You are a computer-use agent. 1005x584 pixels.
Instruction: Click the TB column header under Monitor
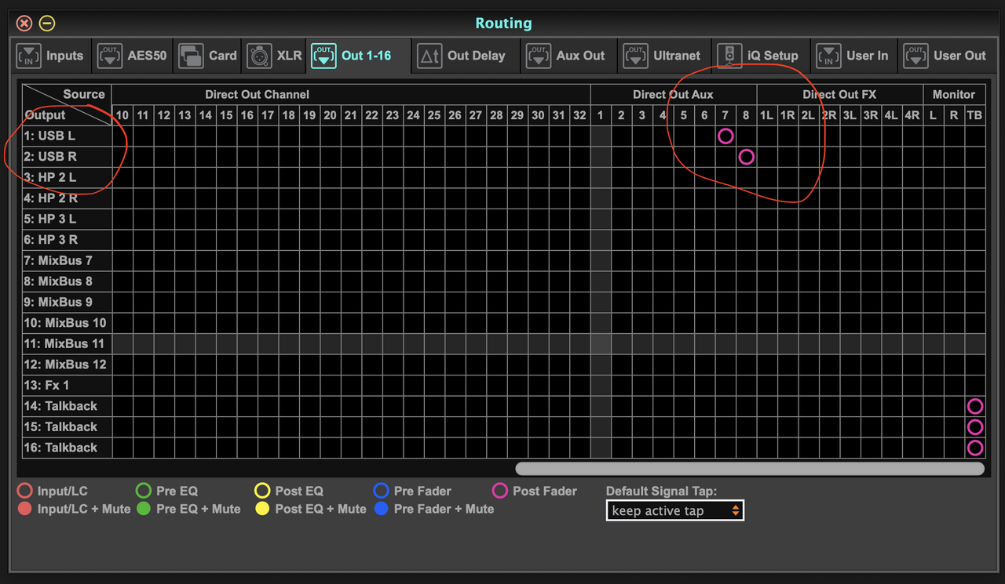click(x=974, y=115)
